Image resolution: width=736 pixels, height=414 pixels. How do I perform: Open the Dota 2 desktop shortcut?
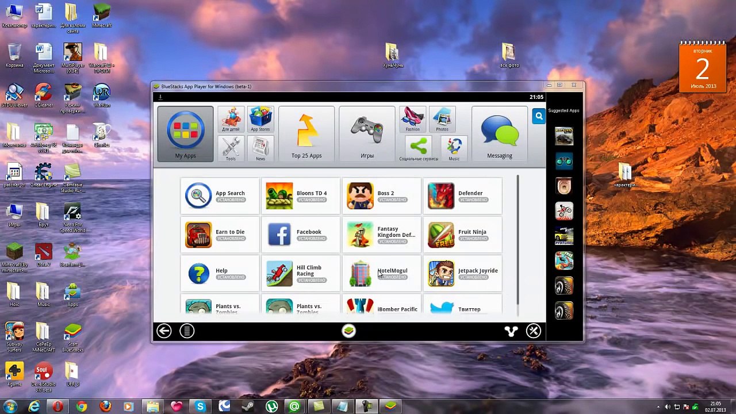tap(44, 255)
